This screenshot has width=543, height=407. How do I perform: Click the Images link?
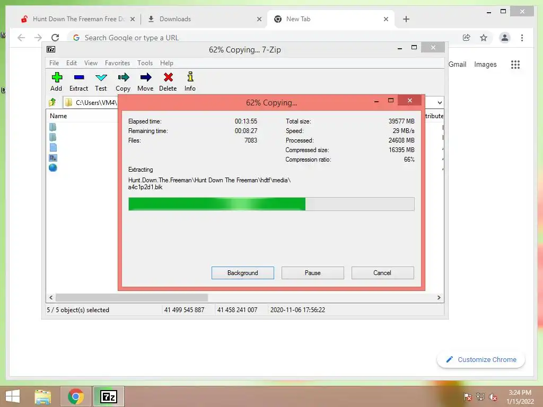click(x=485, y=64)
